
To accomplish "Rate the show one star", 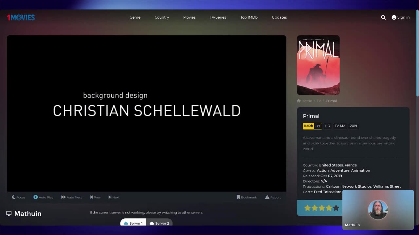I will pos(307,208).
